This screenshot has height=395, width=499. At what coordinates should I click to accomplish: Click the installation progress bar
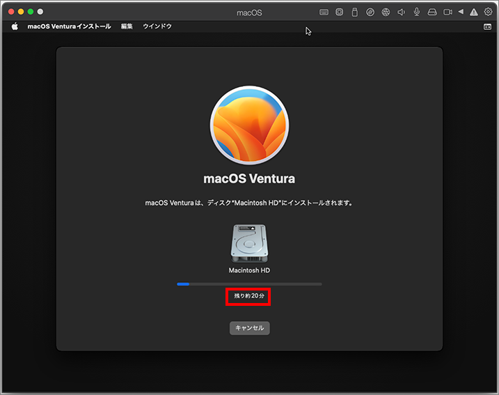[x=249, y=284]
